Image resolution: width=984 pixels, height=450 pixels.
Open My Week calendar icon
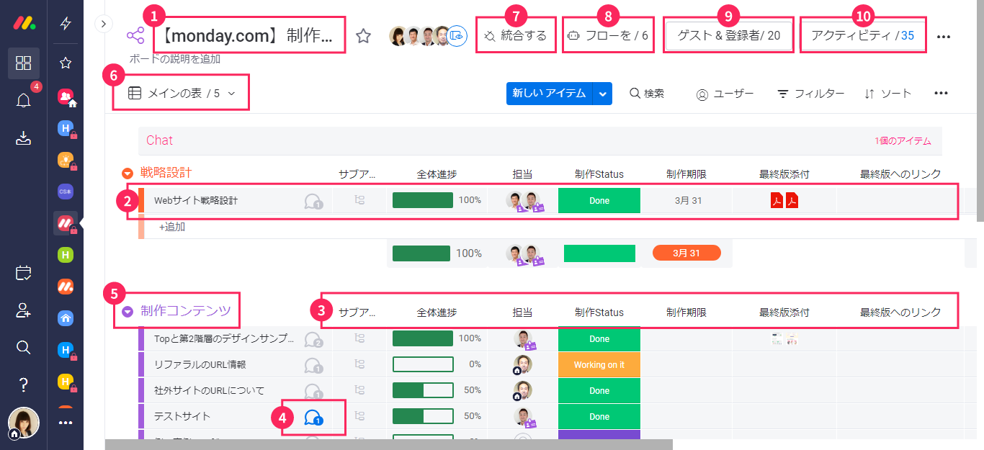click(23, 273)
